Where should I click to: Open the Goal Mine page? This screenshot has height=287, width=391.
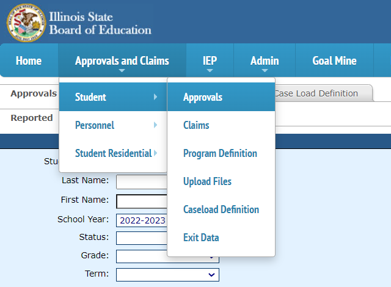tap(334, 60)
